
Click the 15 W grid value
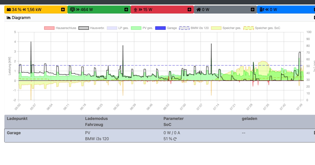[148, 10]
